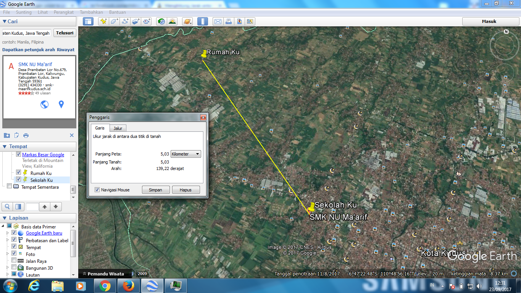The image size is (521, 293).
Task: Collapse the Tempat panel
Action: pyautogui.click(x=4, y=146)
